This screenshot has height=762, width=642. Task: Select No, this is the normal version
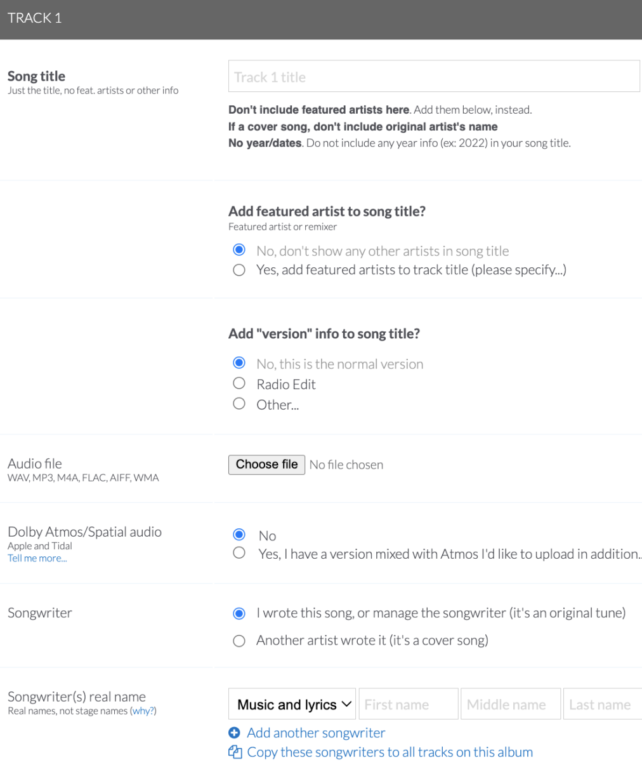coord(239,363)
